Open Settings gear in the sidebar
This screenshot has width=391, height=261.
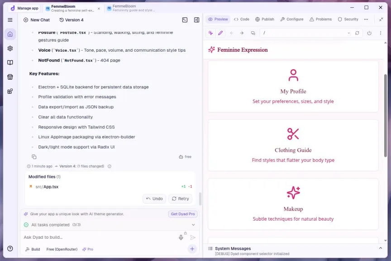coord(10,48)
